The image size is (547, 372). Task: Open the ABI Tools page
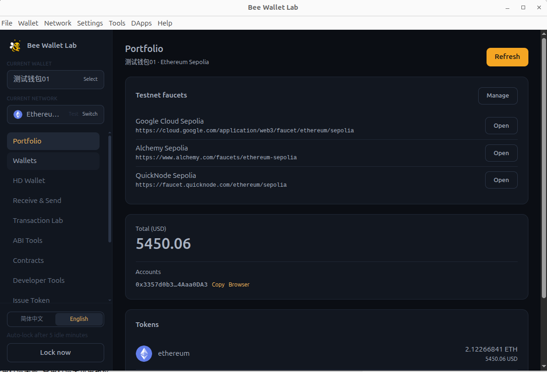53,241
